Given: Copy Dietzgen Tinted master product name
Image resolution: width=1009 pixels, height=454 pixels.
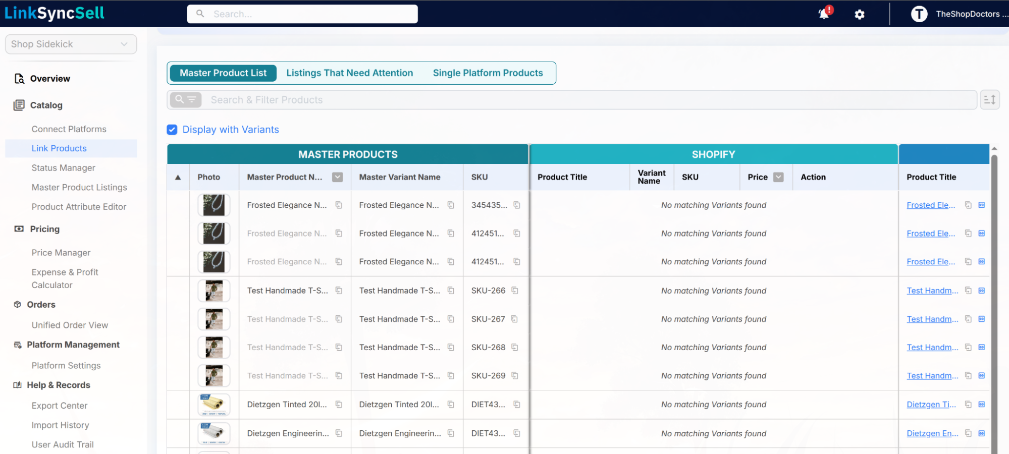Looking at the screenshot, I should [x=339, y=405].
